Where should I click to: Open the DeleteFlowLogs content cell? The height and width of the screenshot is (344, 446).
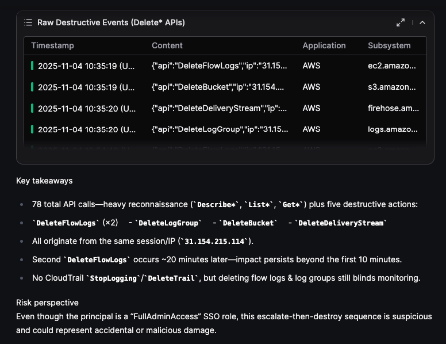coord(220,66)
